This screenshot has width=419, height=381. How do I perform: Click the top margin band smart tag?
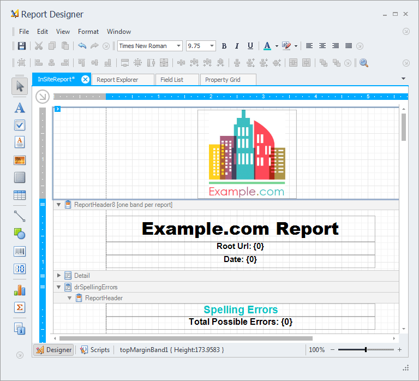pyautogui.click(x=57, y=109)
